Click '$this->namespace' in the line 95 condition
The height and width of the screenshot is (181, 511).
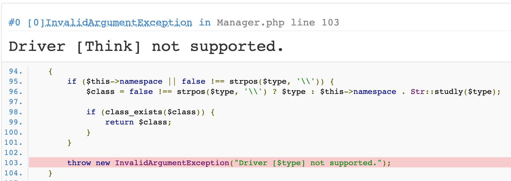click(x=124, y=81)
